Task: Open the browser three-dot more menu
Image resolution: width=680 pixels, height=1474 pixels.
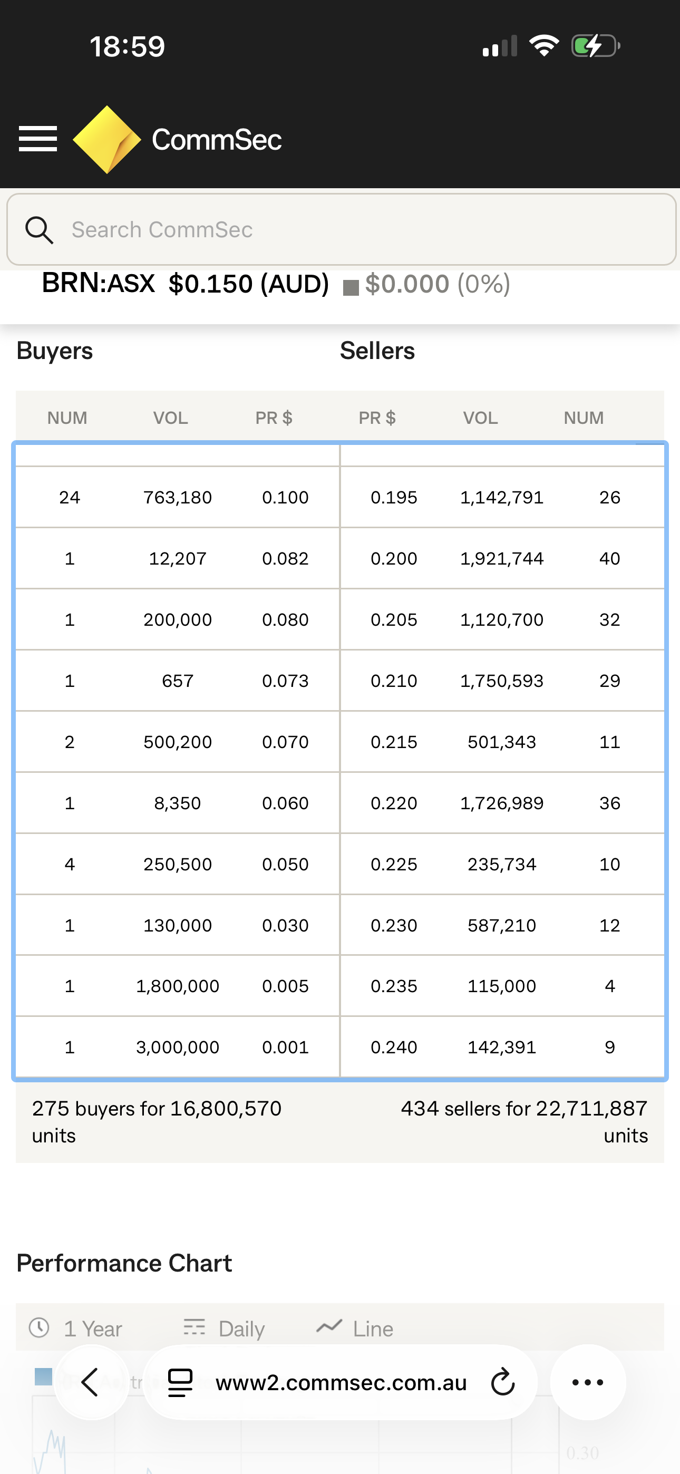Action: tap(588, 1382)
